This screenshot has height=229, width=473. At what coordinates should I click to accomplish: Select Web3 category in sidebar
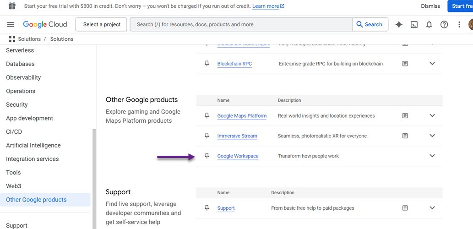[x=14, y=186]
